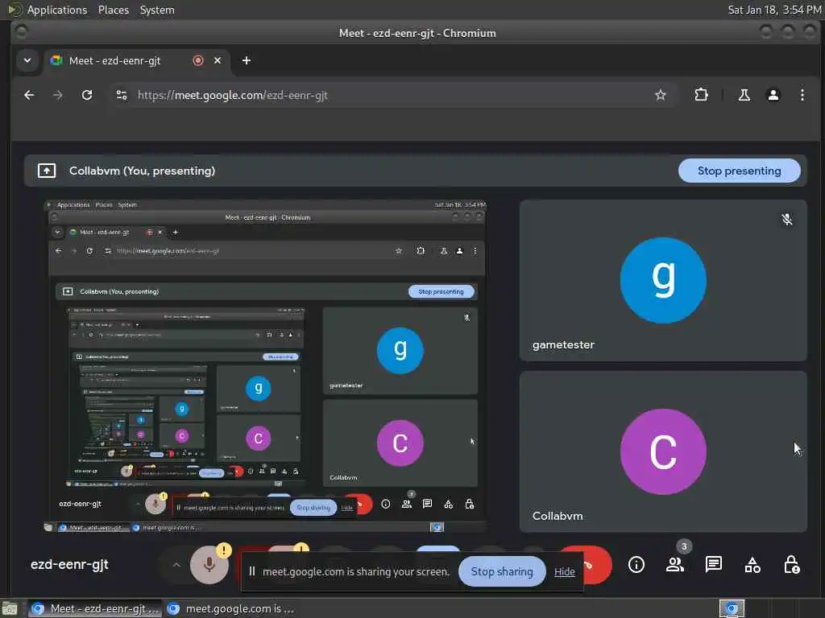825x618 pixels.
Task: Open a new browser tab
Action: click(x=247, y=60)
